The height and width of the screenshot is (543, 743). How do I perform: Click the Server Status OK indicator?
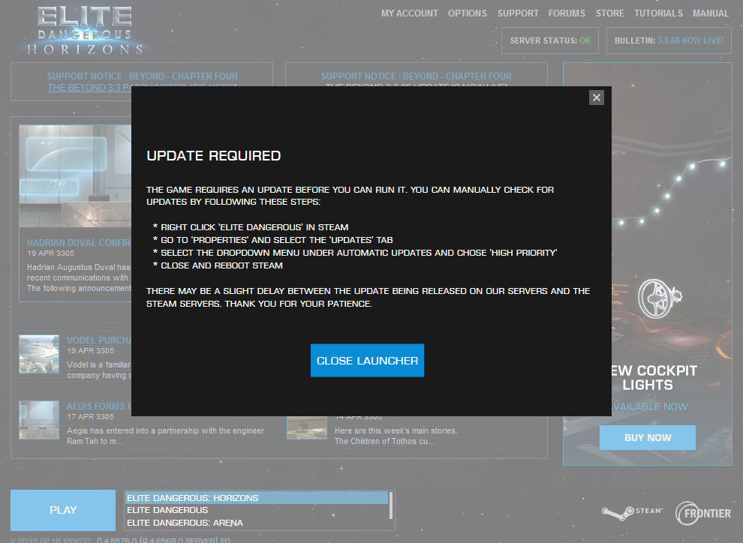550,40
